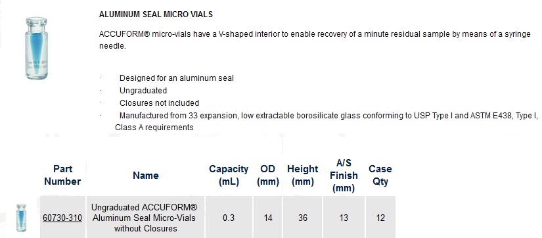The height and width of the screenshot is (238, 542).
Task: Select the 12 case quantity cell
Action: pos(380,218)
